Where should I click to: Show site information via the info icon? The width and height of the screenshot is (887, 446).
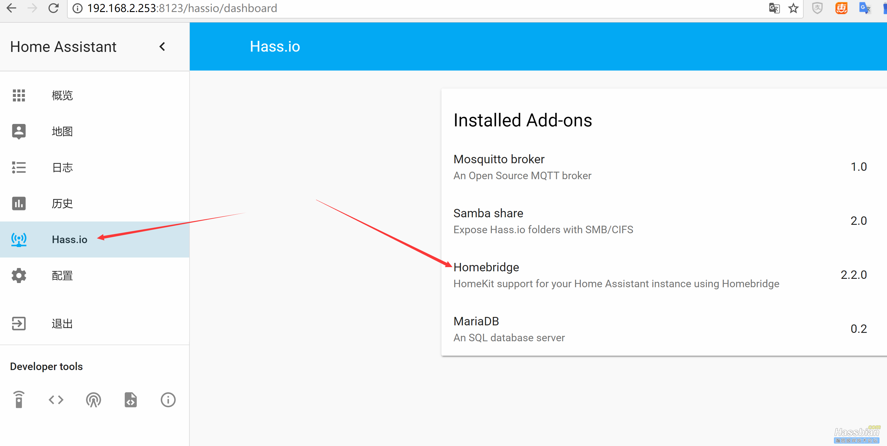pyautogui.click(x=78, y=8)
